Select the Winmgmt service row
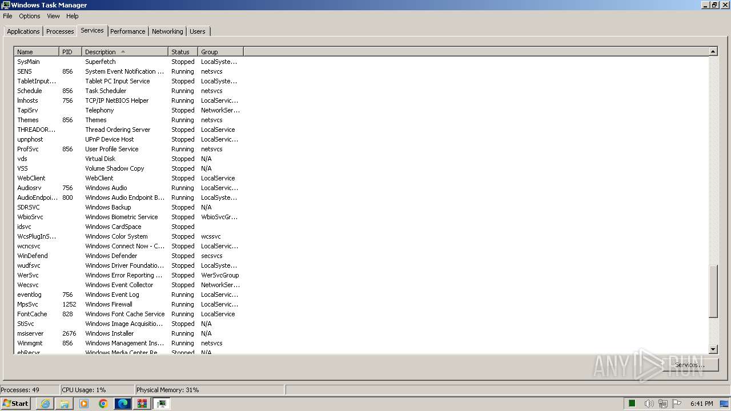 [128, 343]
